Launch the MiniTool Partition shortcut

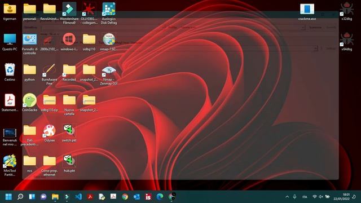pos(10,161)
